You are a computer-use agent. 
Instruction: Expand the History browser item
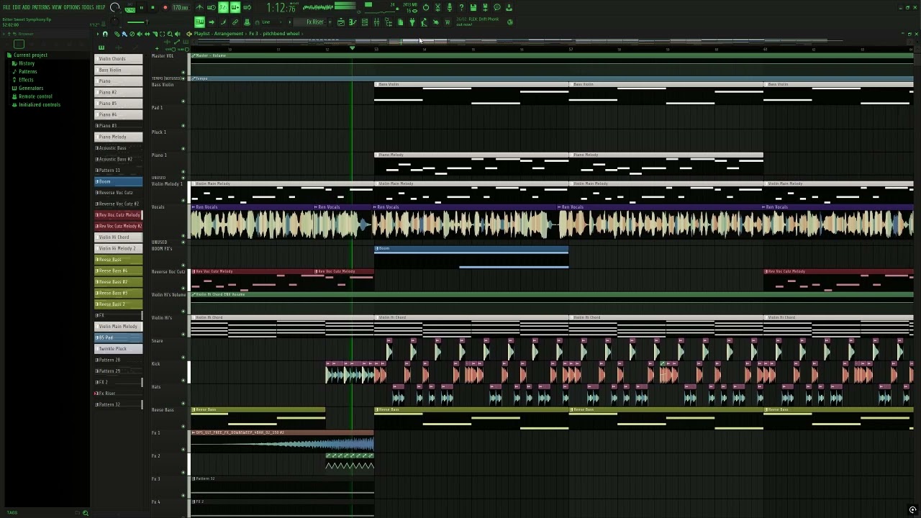point(26,63)
